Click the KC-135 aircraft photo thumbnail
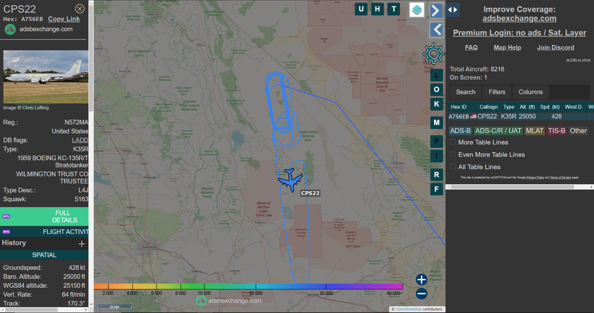This screenshot has width=594, height=313. coord(46,77)
